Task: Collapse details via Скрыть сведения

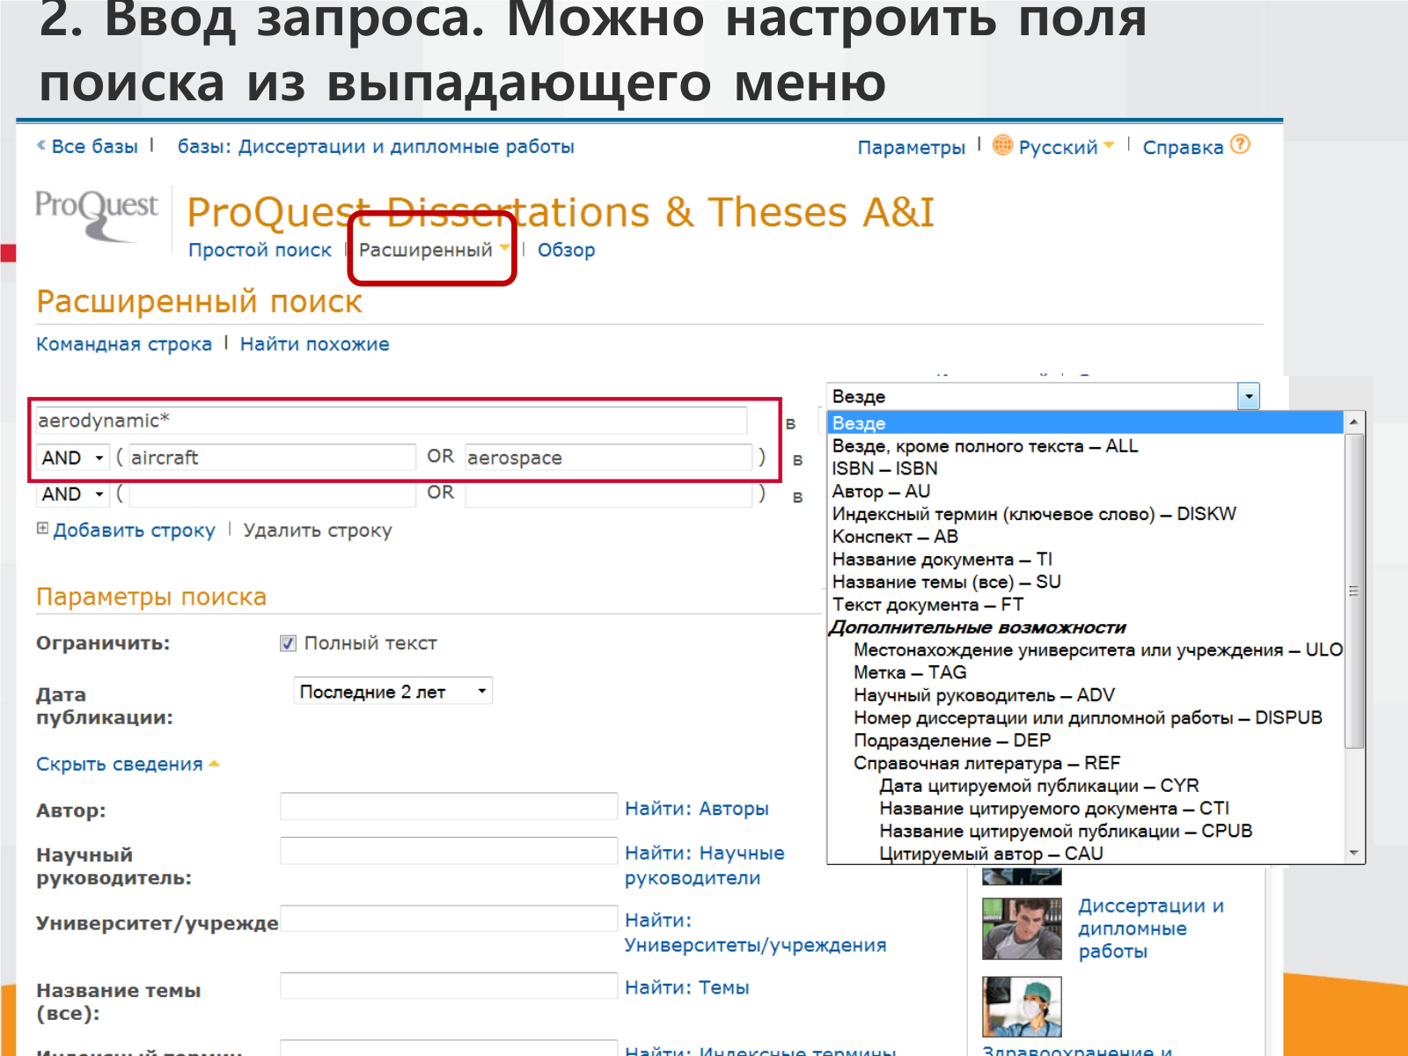Action: point(128,764)
